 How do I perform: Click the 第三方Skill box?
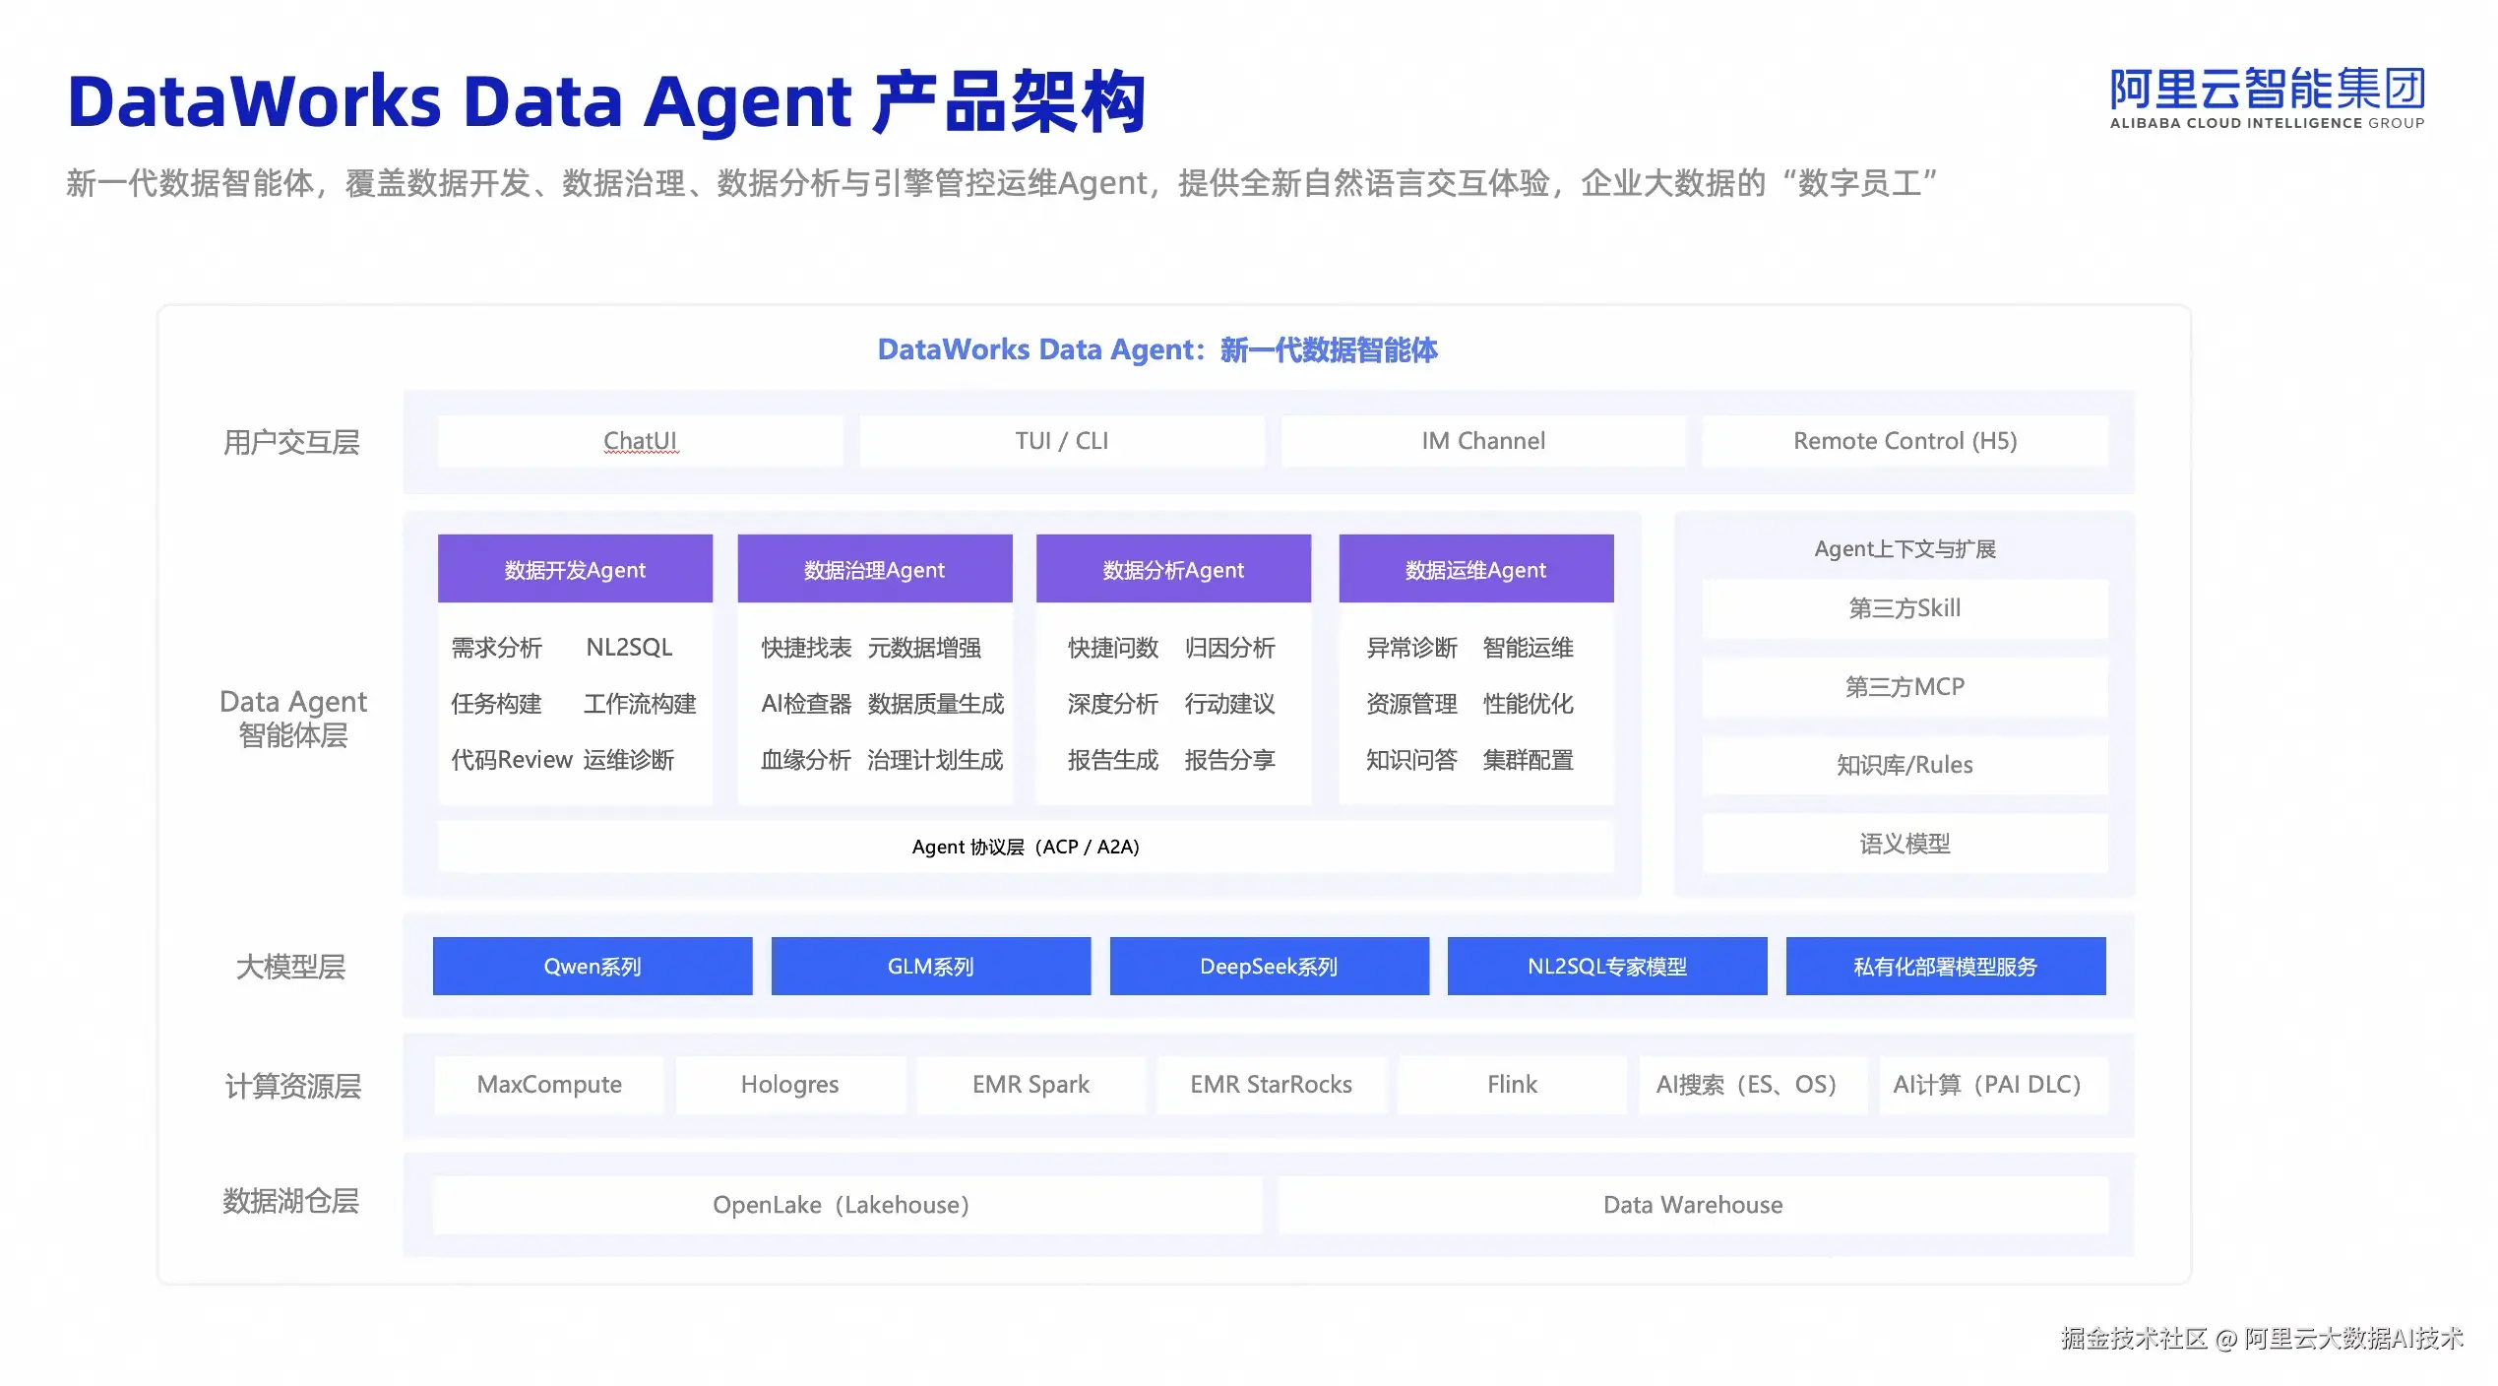[x=1905, y=608]
